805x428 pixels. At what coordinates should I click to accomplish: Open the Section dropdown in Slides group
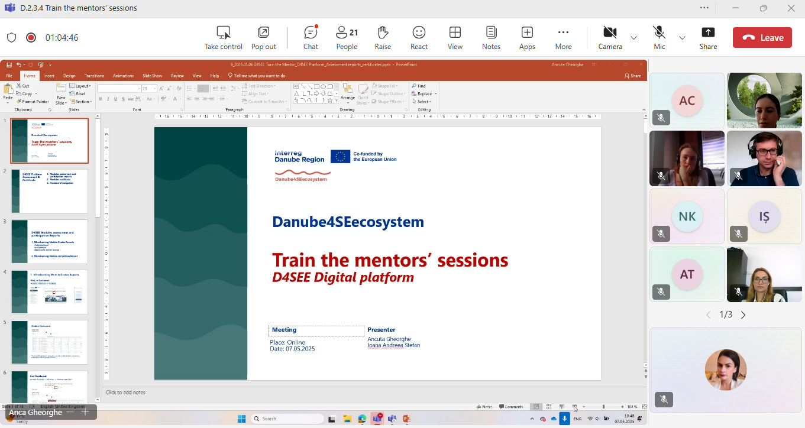point(81,101)
